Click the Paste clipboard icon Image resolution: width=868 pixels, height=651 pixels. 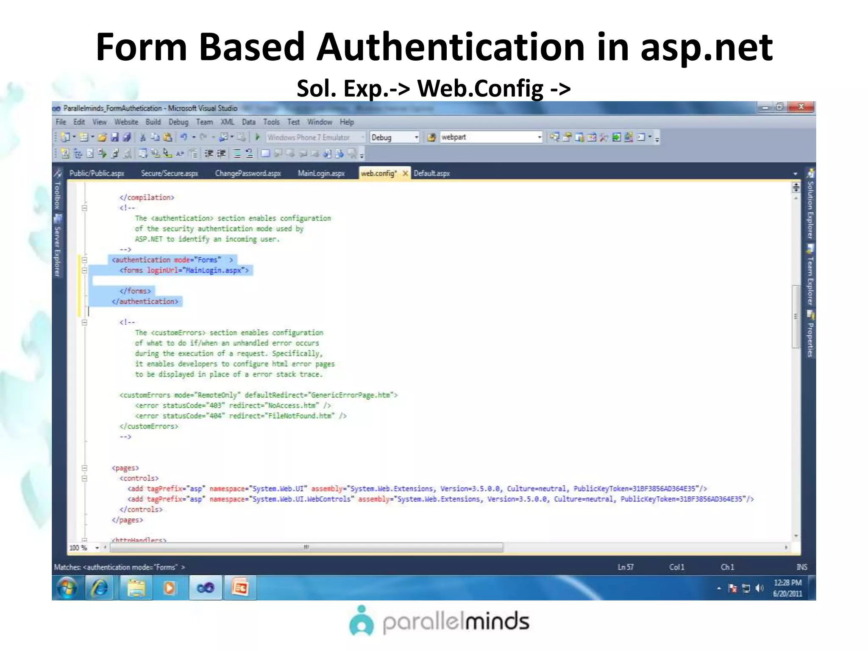168,137
